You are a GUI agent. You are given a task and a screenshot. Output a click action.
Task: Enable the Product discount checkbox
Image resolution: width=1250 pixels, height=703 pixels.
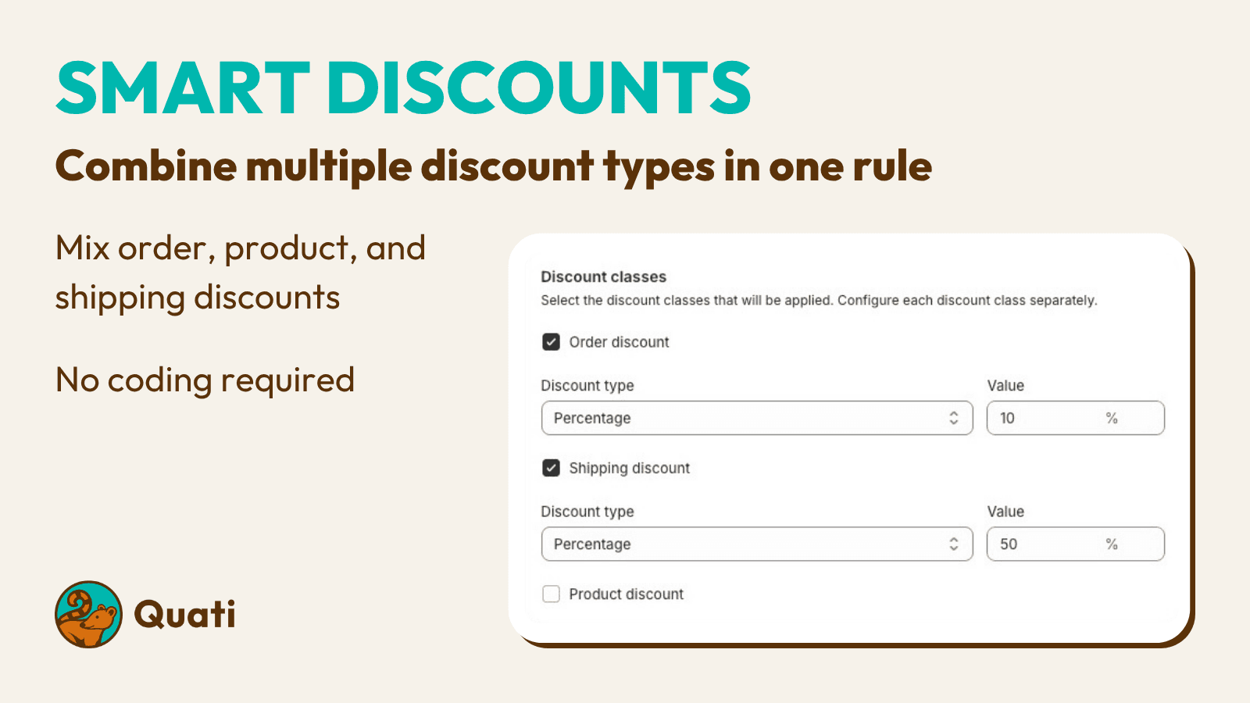551,594
